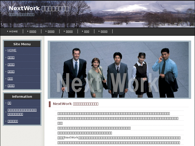Click the two-line link in Information panel

(x=22, y=112)
